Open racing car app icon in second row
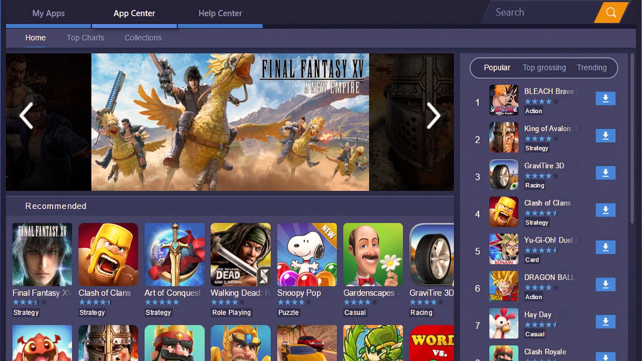This screenshot has height=361, width=642. point(307,343)
